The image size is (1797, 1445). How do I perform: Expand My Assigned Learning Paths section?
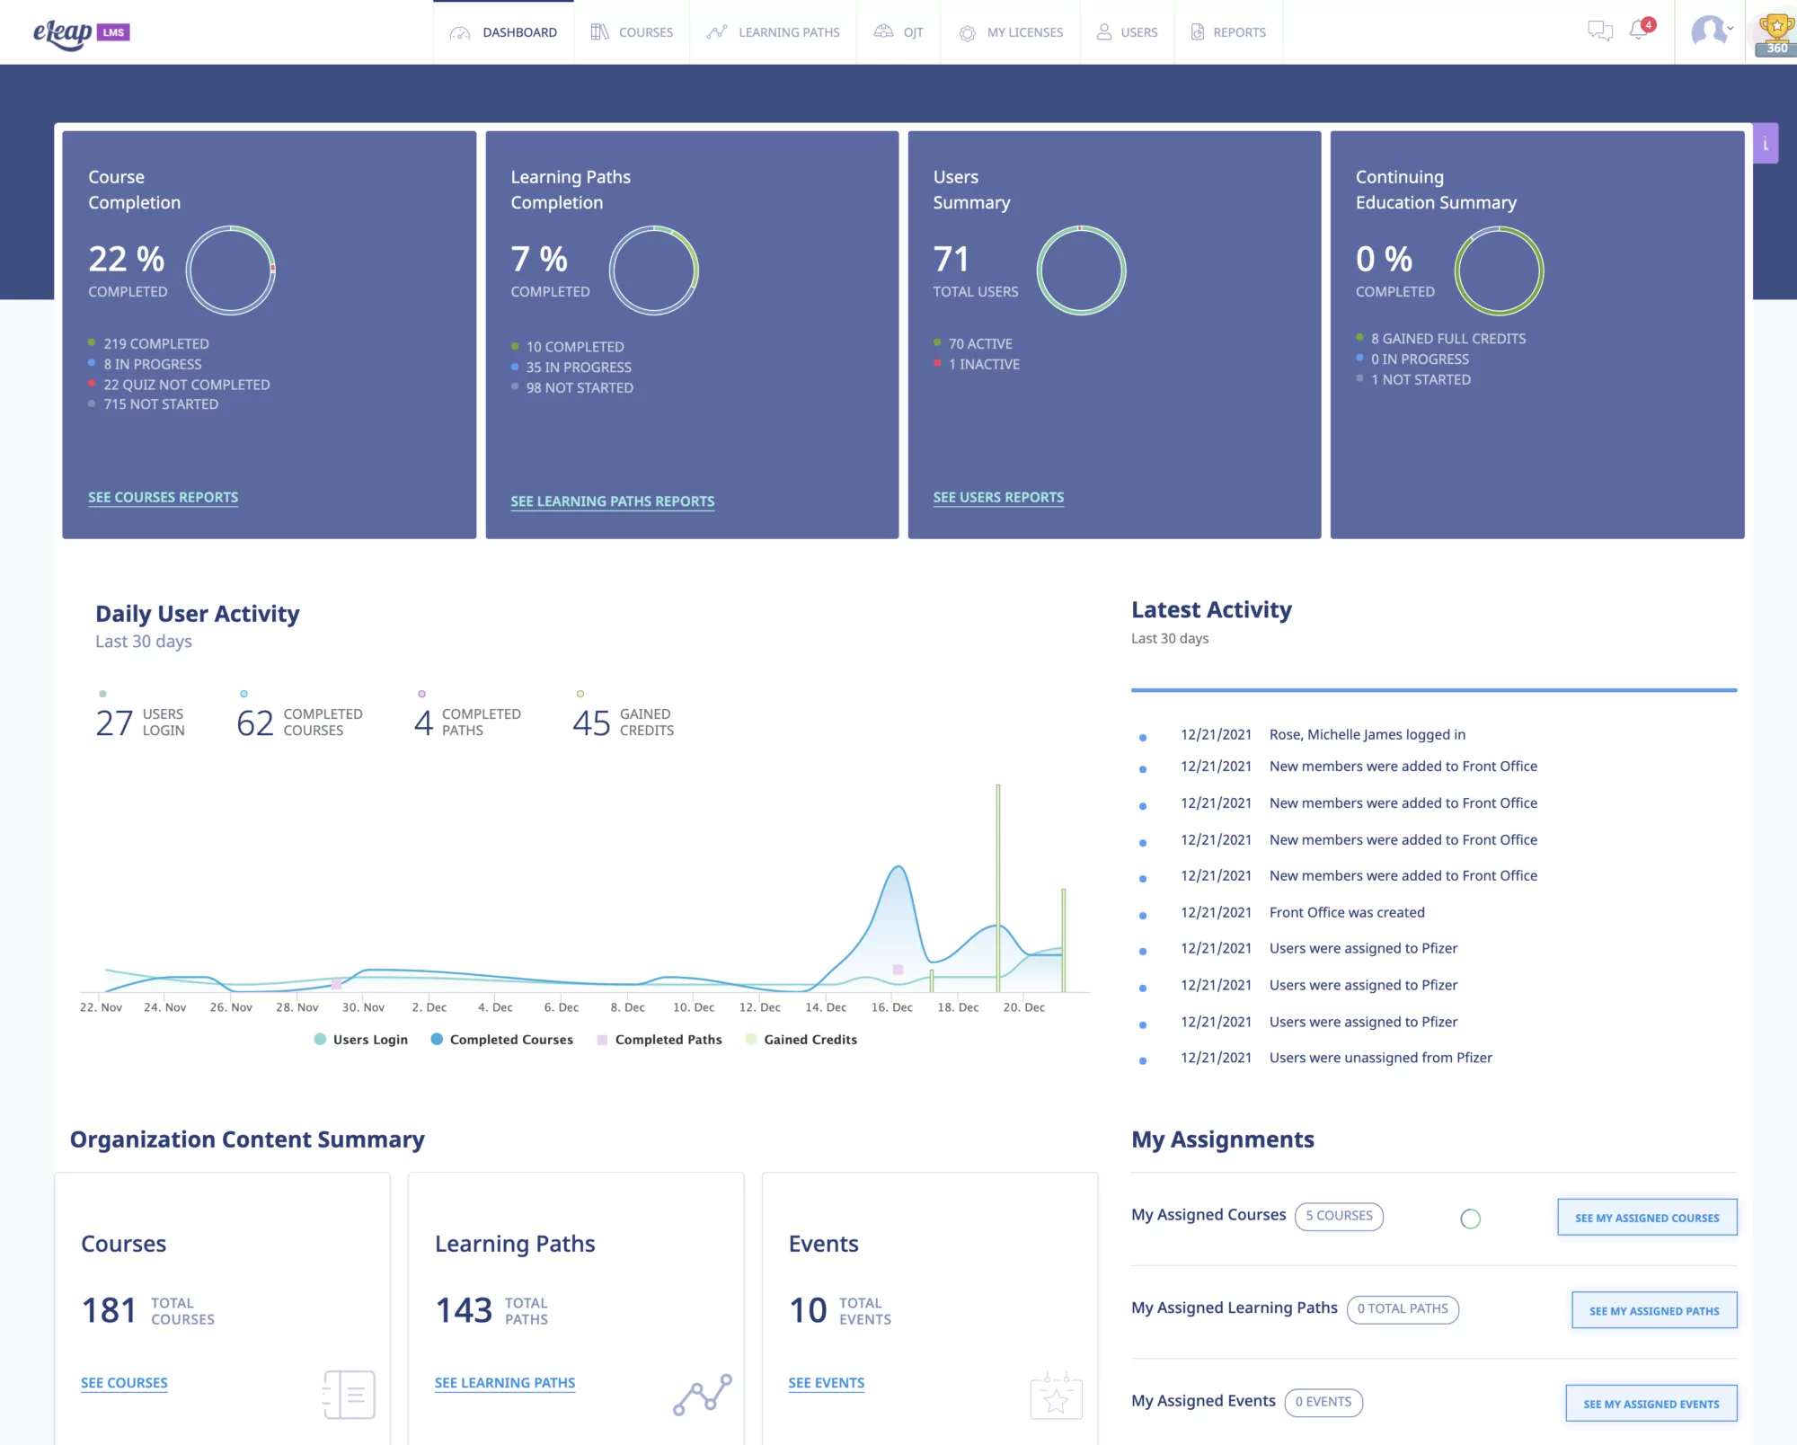[1648, 1309]
